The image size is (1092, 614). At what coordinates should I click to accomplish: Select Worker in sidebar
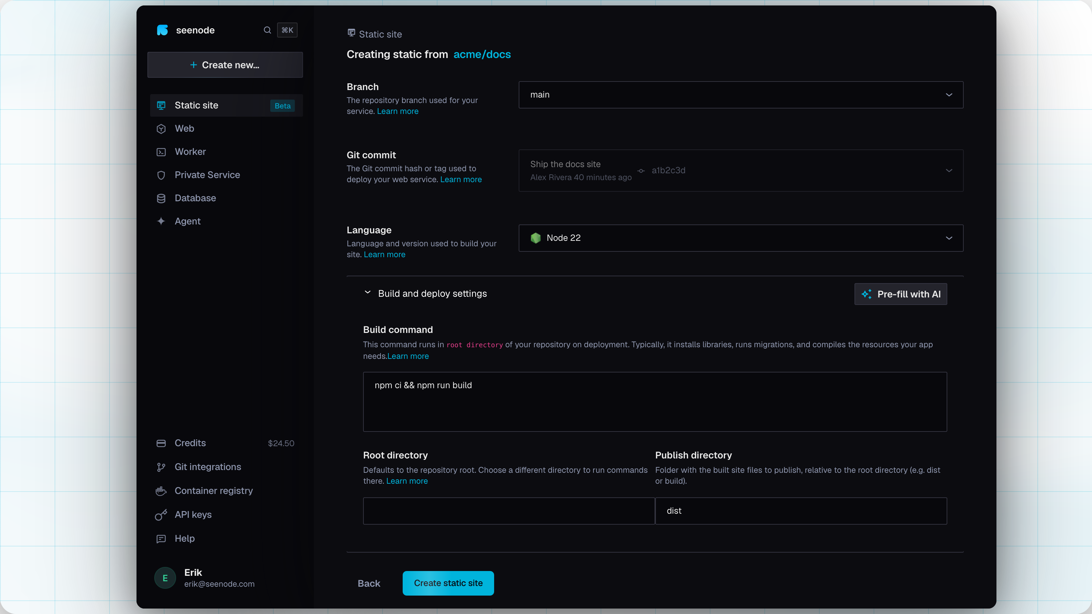tap(226, 152)
